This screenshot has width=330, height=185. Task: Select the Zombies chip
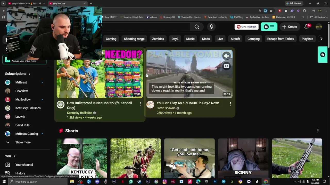pyautogui.click(x=158, y=39)
